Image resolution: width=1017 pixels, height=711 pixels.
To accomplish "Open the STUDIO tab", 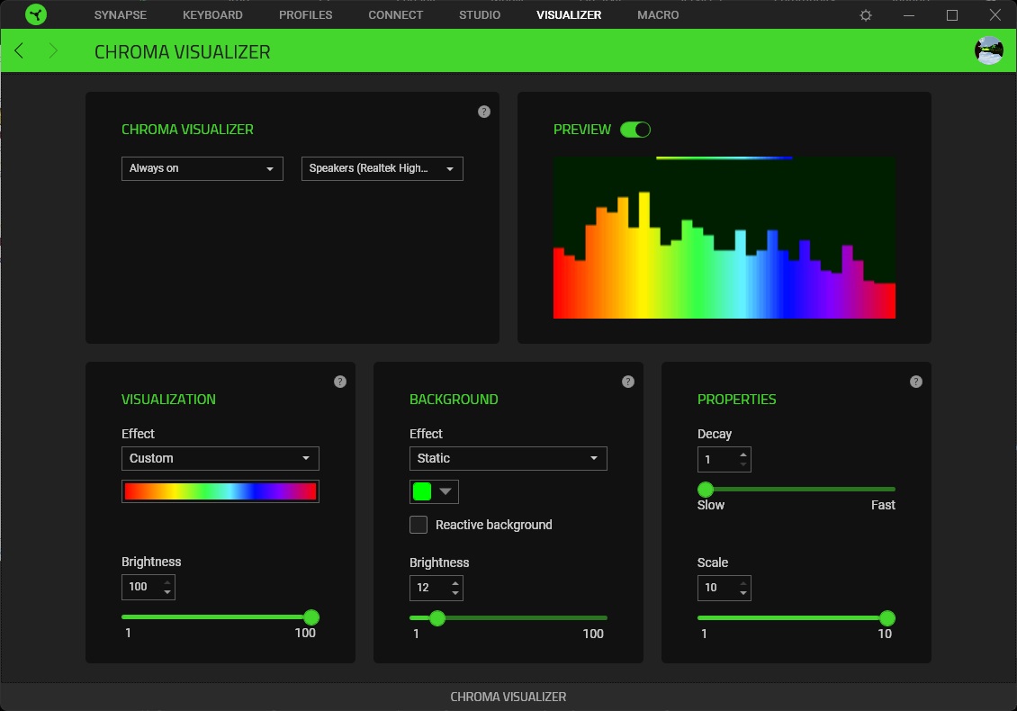I will click(480, 15).
